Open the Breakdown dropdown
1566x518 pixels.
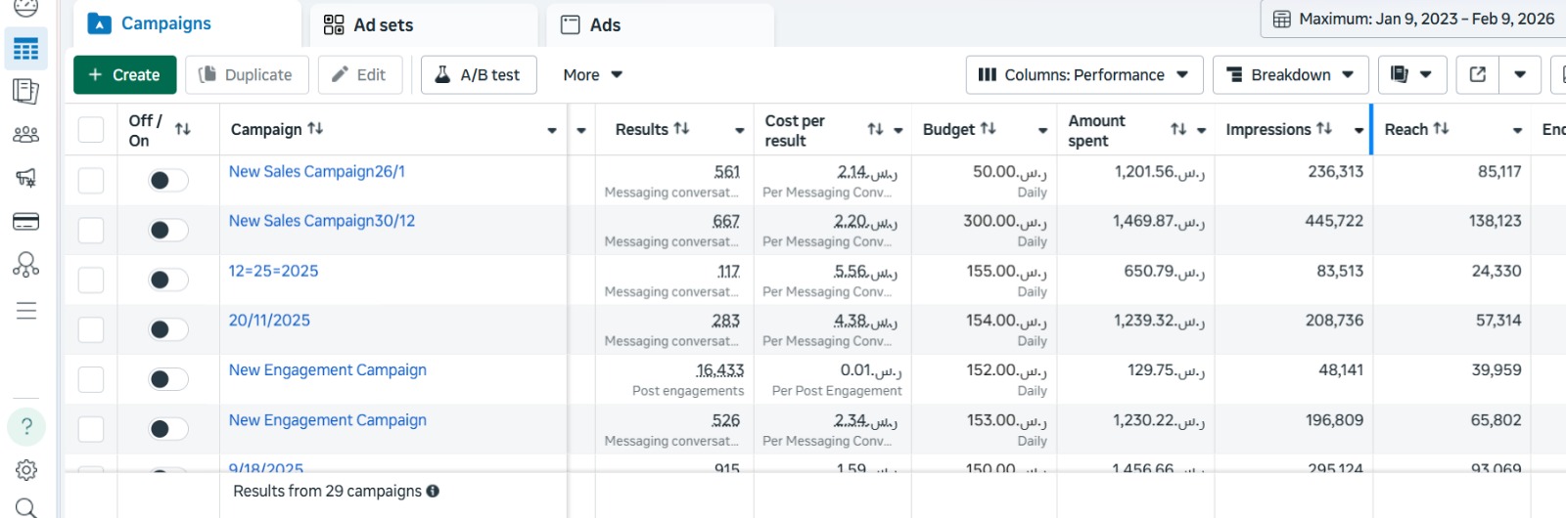(x=1290, y=74)
